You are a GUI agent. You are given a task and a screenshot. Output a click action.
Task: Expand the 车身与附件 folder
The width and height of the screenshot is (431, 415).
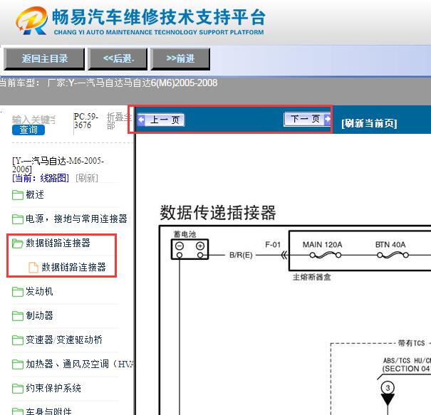pyautogui.click(x=48, y=411)
